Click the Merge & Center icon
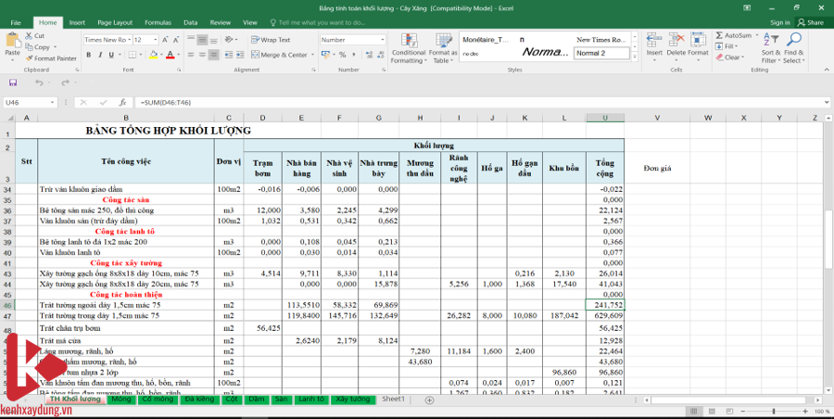This screenshot has height=419, width=834. click(254, 56)
